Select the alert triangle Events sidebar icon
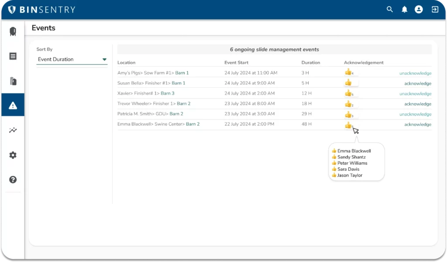This screenshot has height=262, width=447. point(13,105)
